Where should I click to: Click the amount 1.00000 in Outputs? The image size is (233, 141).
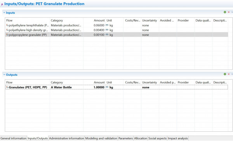[x=99, y=87]
